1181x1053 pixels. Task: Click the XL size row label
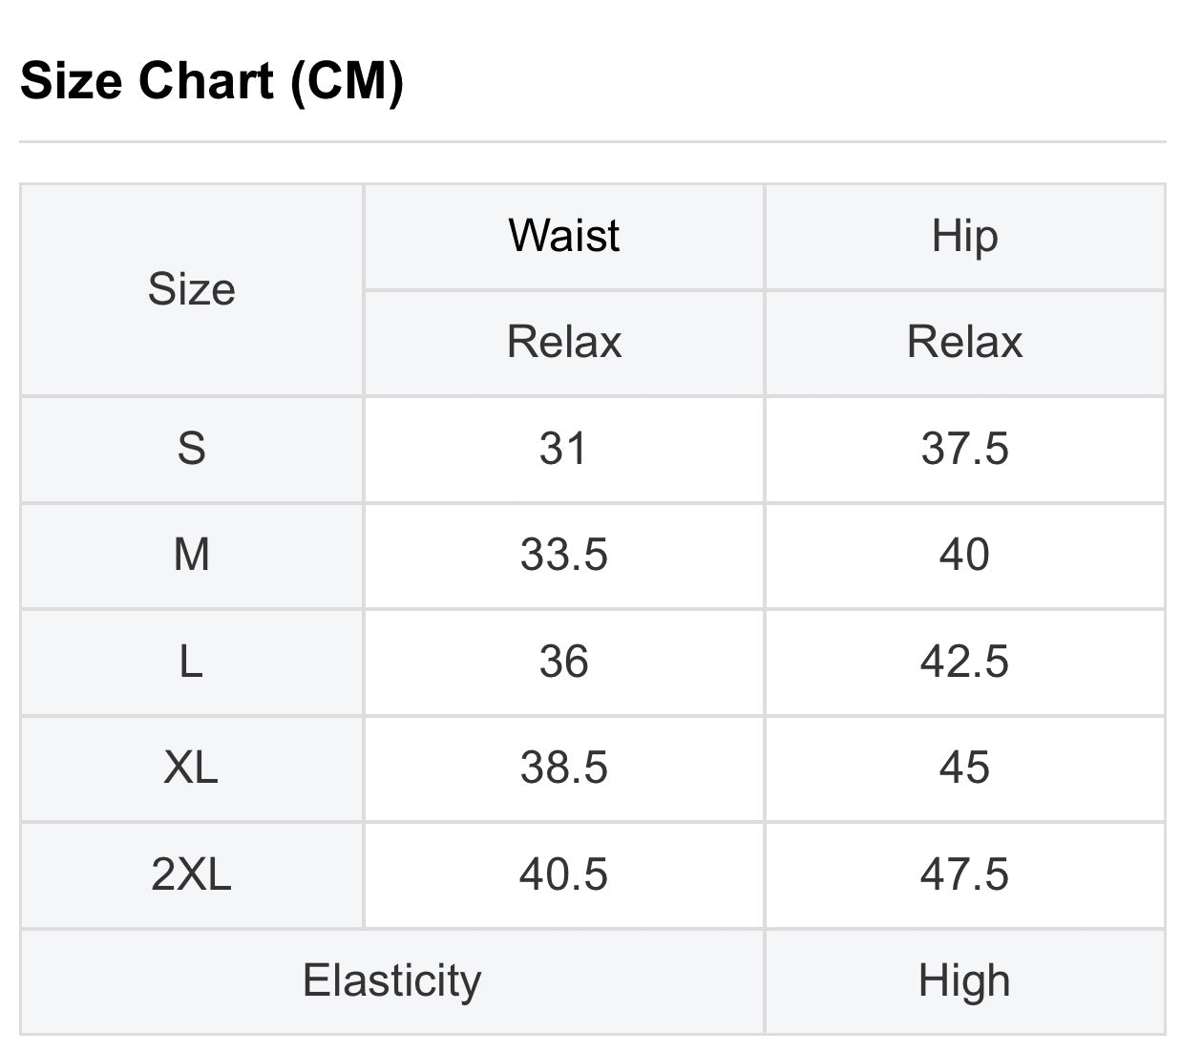tap(191, 768)
